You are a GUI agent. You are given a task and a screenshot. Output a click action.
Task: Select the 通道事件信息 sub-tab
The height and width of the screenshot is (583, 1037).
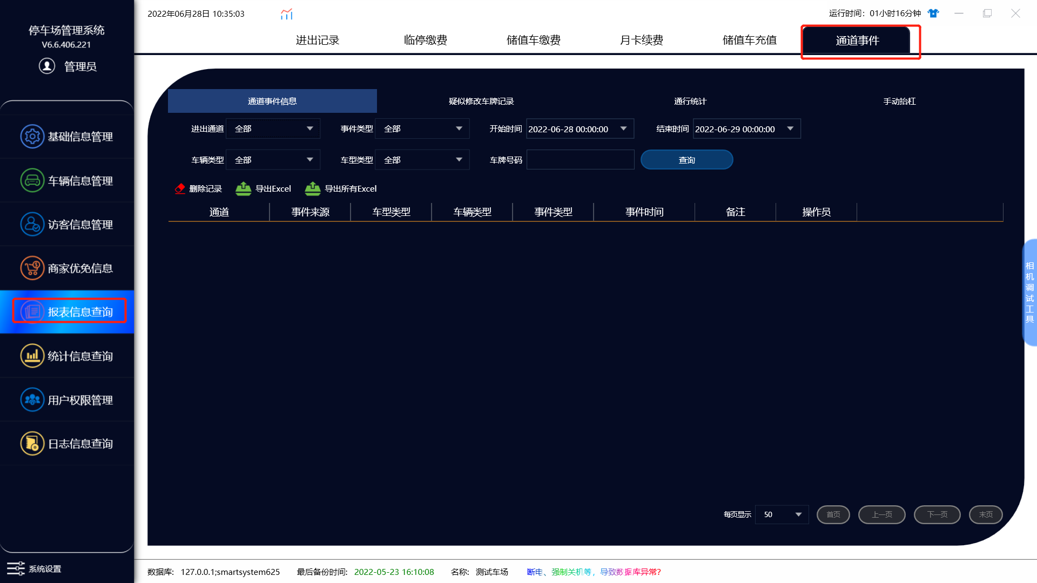[x=272, y=101]
